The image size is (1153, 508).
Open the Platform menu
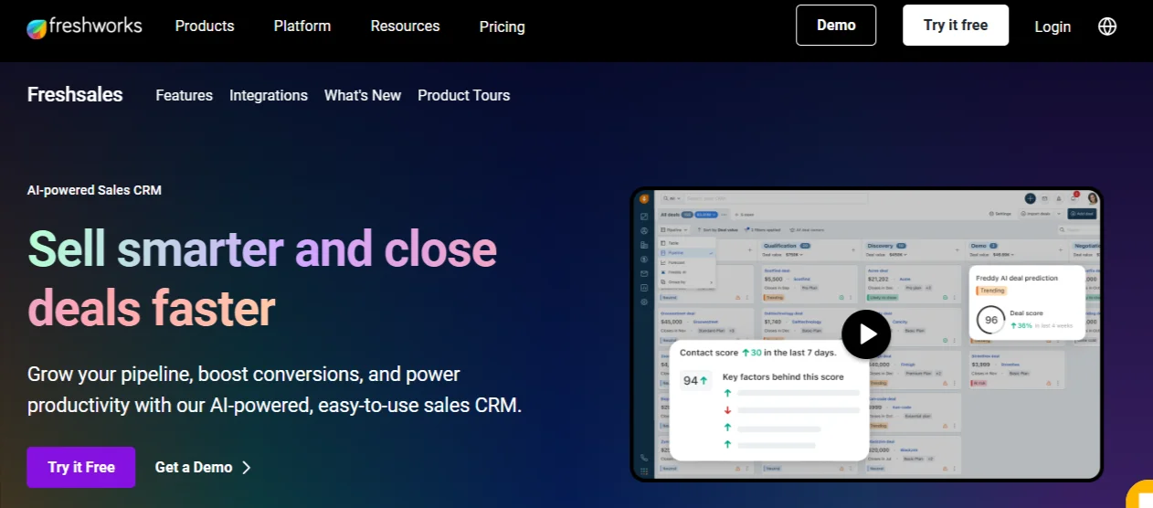302,26
